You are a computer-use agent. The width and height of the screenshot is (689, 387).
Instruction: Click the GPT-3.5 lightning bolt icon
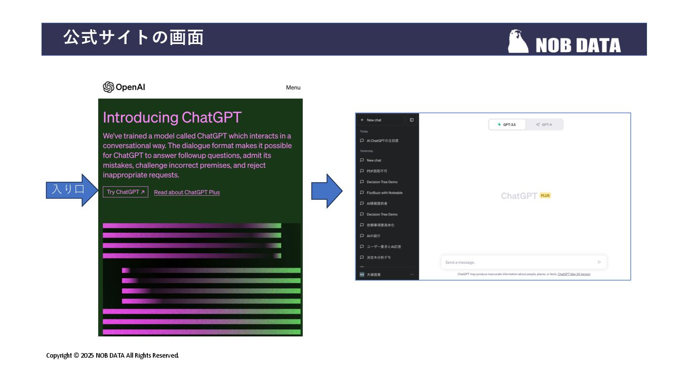[499, 124]
